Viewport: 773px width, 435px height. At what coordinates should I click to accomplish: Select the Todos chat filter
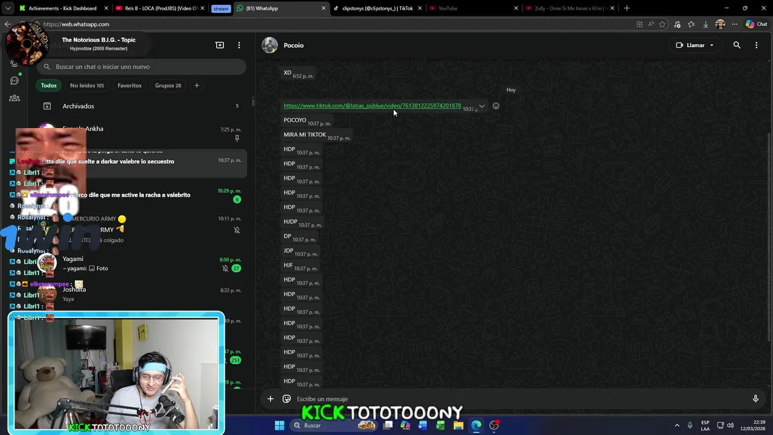tap(48, 85)
